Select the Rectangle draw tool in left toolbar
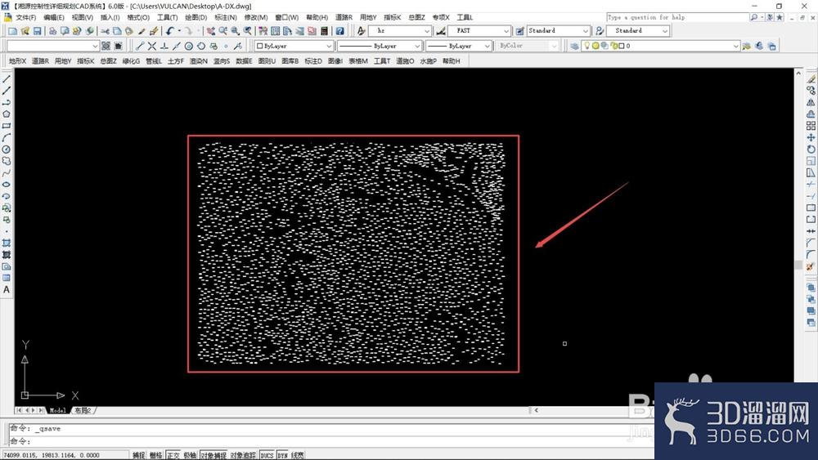The height and width of the screenshot is (460, 818). (7, 126)
